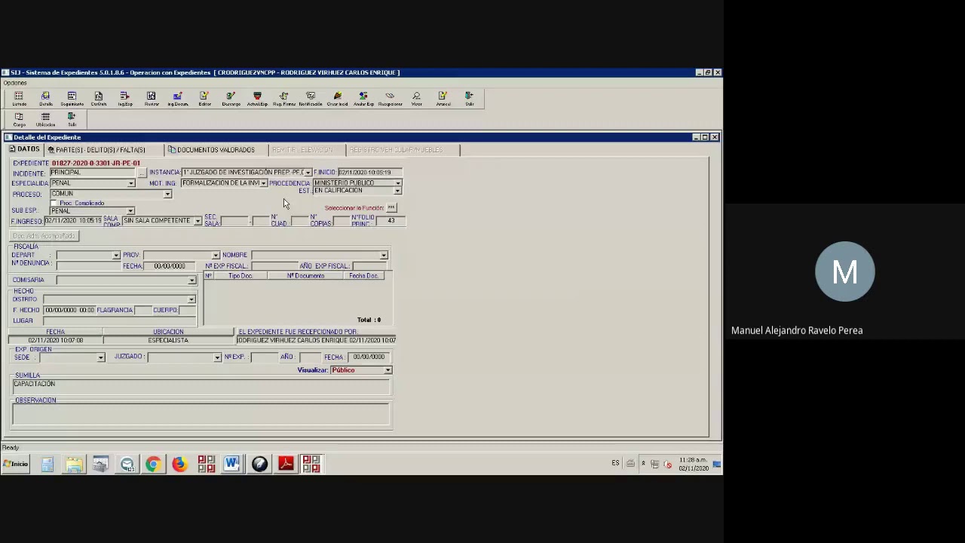Open the Visor toolbar icon

[416, 99]
